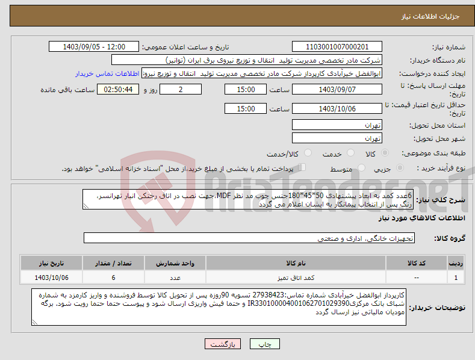The image size is (475, 360).
Task: Click the response deadline date 1403/09/07
Action: point(337,89)
